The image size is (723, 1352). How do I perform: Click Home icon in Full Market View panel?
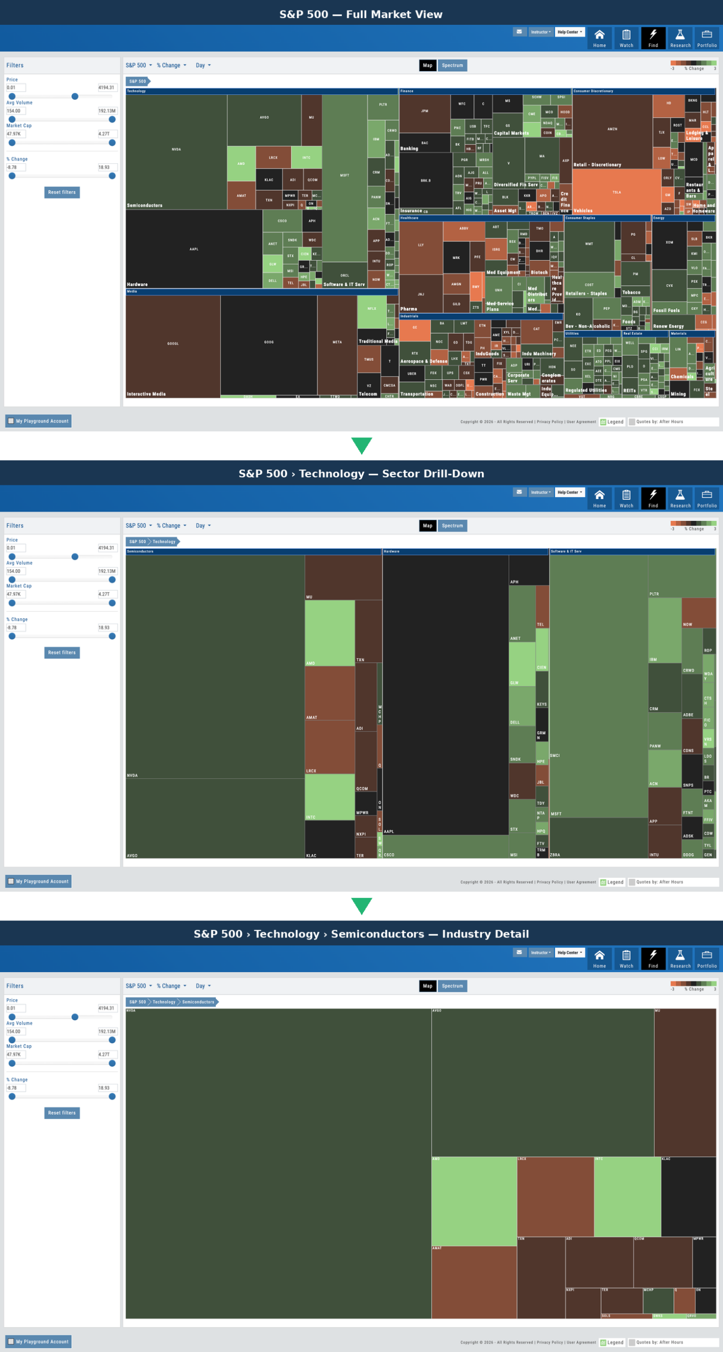599,37
